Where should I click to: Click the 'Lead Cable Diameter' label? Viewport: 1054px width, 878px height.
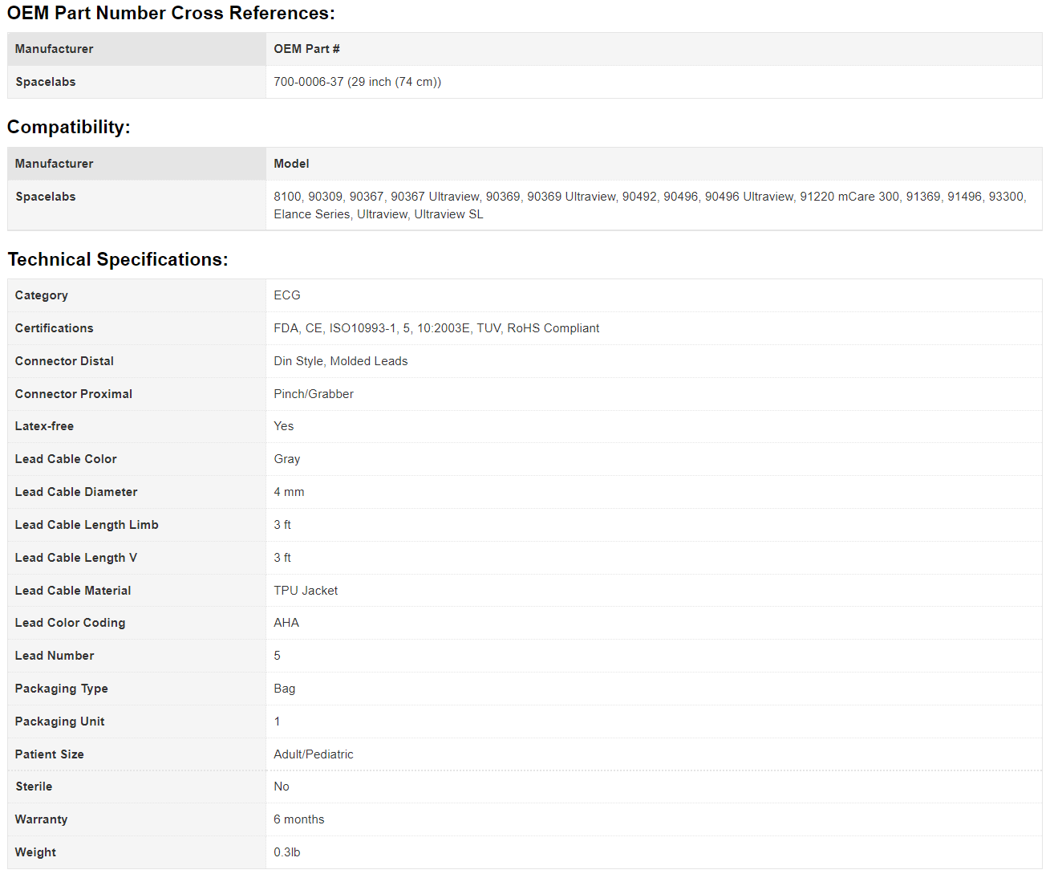(x=76, y=492)
